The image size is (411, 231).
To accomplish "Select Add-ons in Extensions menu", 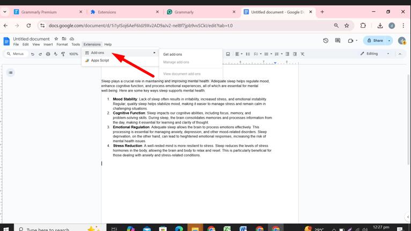I will click(98, 53).
